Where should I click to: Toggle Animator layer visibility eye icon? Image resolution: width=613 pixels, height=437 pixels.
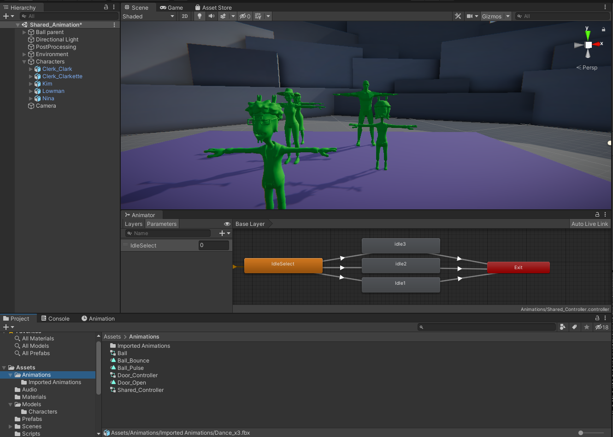coord(227,224)
